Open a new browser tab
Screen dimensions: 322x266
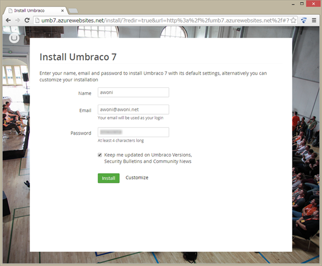click(x=74, y=10)
